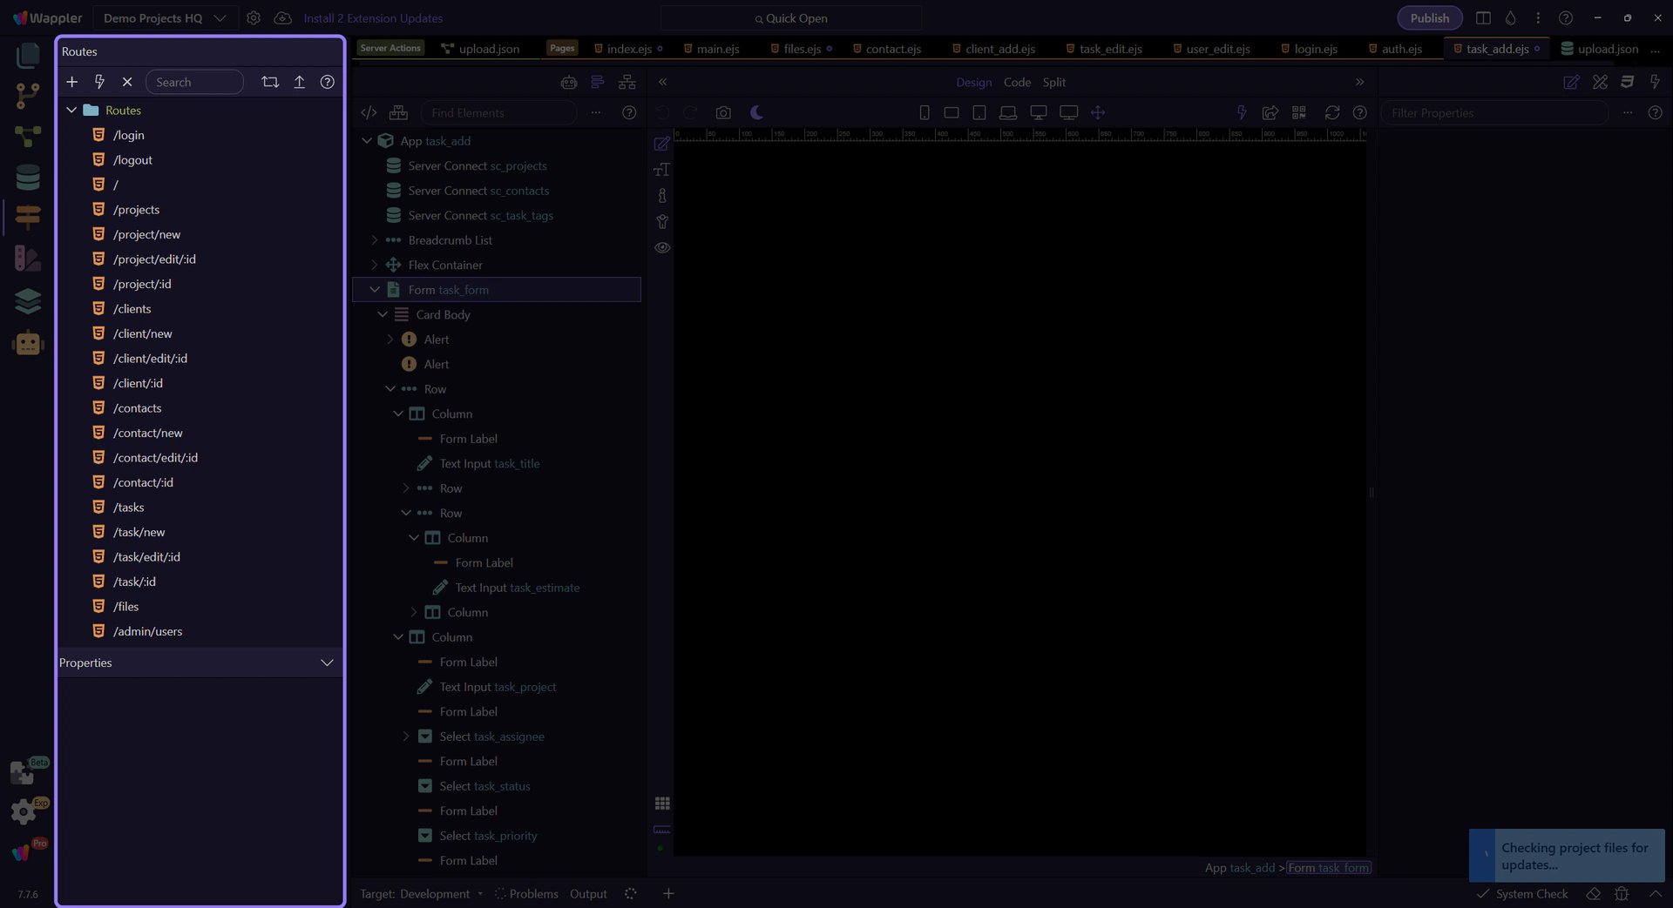Click the code view icon in App Structure
Viewport: 1673px width, 908px height.
369,113
